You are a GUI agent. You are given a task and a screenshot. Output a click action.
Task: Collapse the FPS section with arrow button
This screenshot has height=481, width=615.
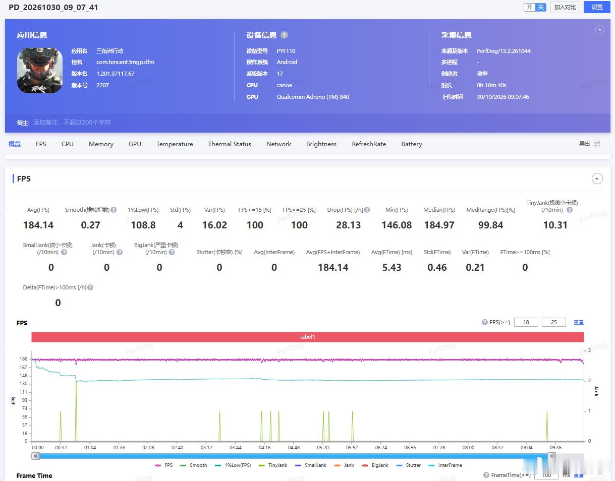(597, 178)
